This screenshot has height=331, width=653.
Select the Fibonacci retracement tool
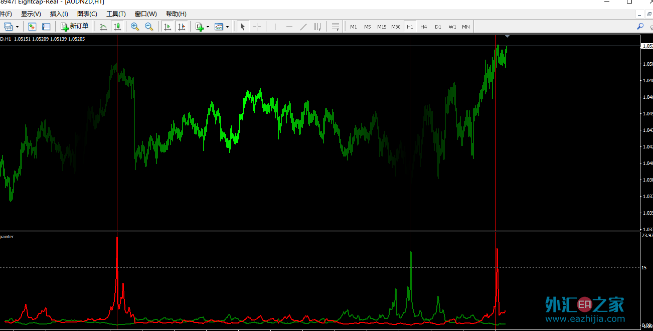click(336, 27)
